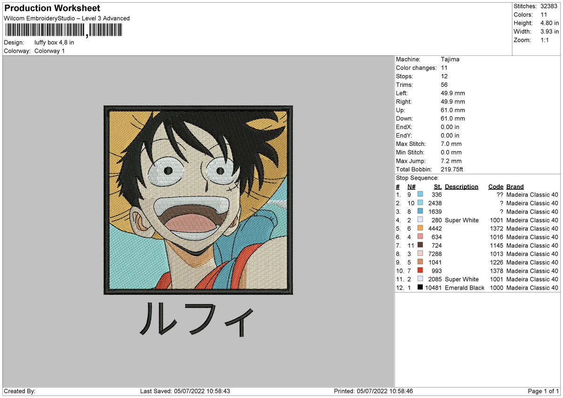Click the Description column header
Screen dimensions: 563x398
click(461, 186)
